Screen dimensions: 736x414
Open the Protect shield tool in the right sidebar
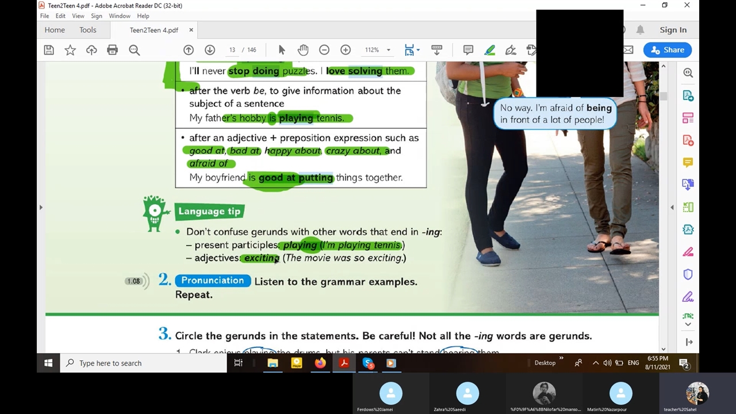point(688,274)
